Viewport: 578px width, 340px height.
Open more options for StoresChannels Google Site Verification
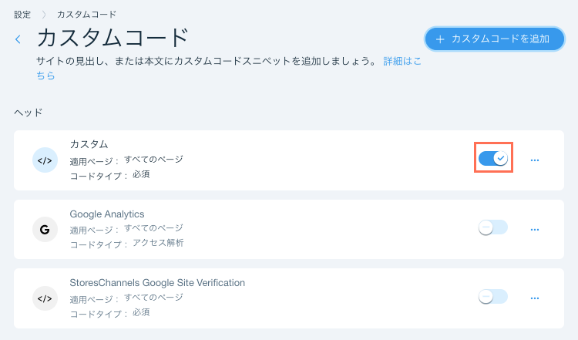[535, 298]
